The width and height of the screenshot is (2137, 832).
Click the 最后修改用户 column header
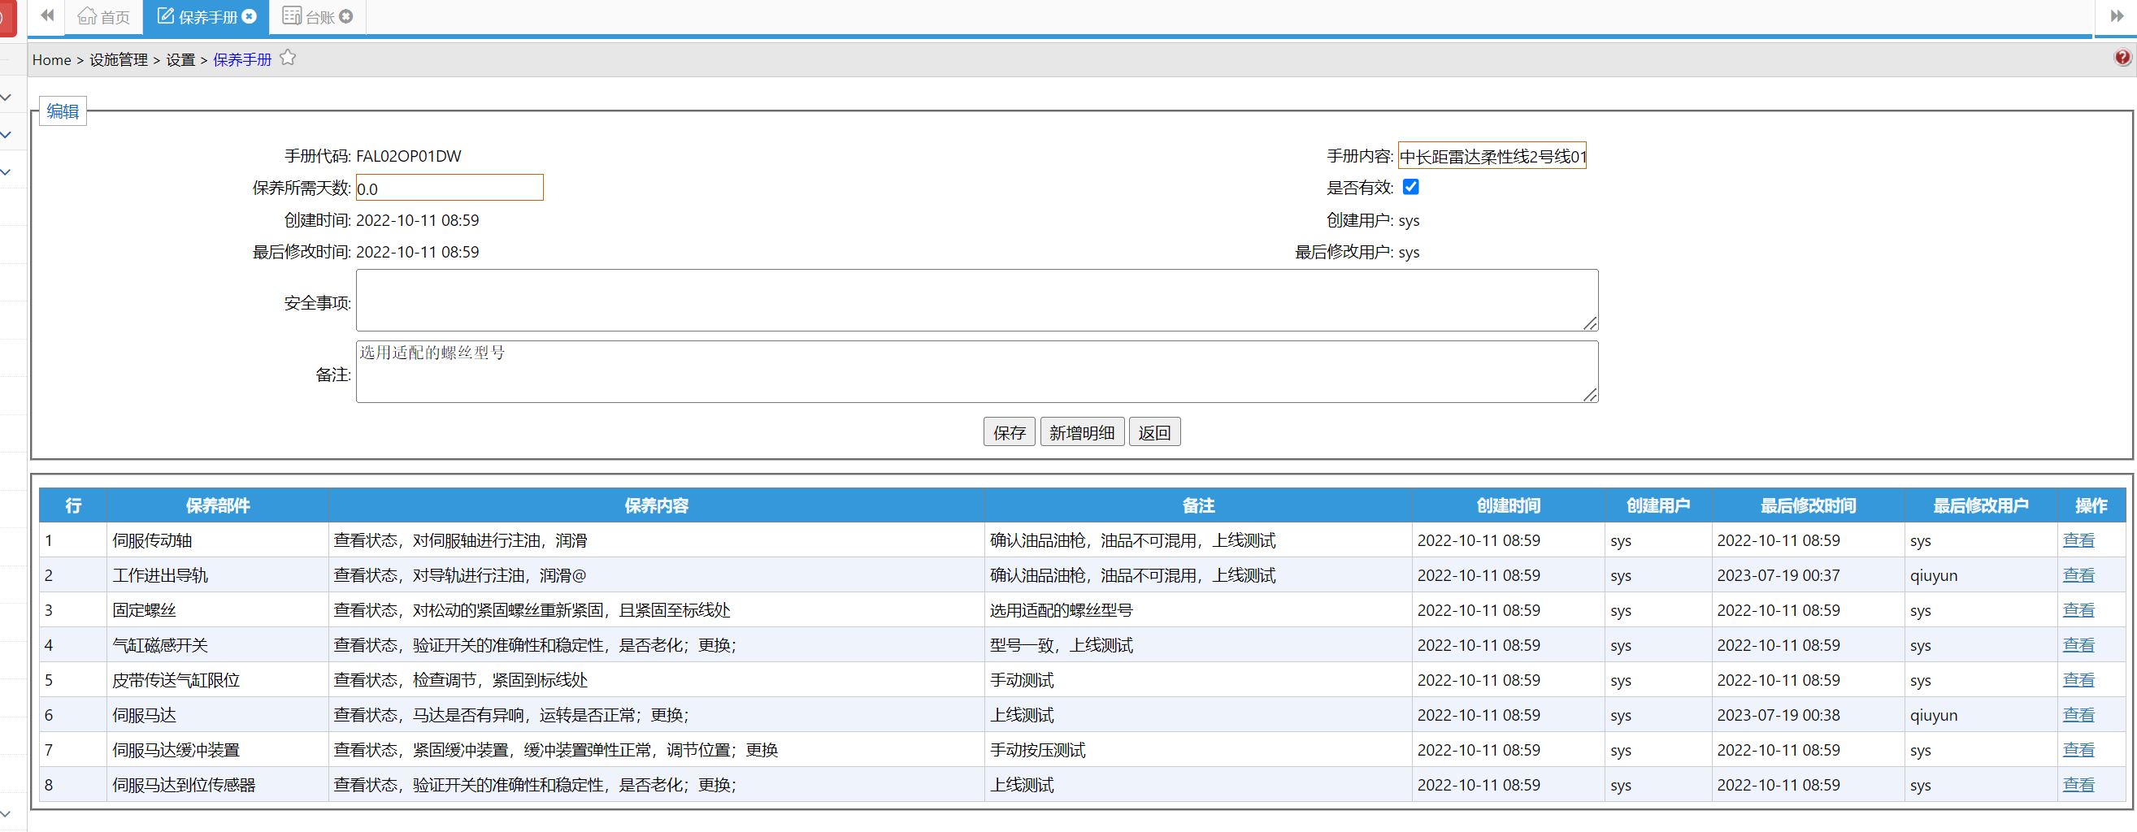coord(1981,505)
